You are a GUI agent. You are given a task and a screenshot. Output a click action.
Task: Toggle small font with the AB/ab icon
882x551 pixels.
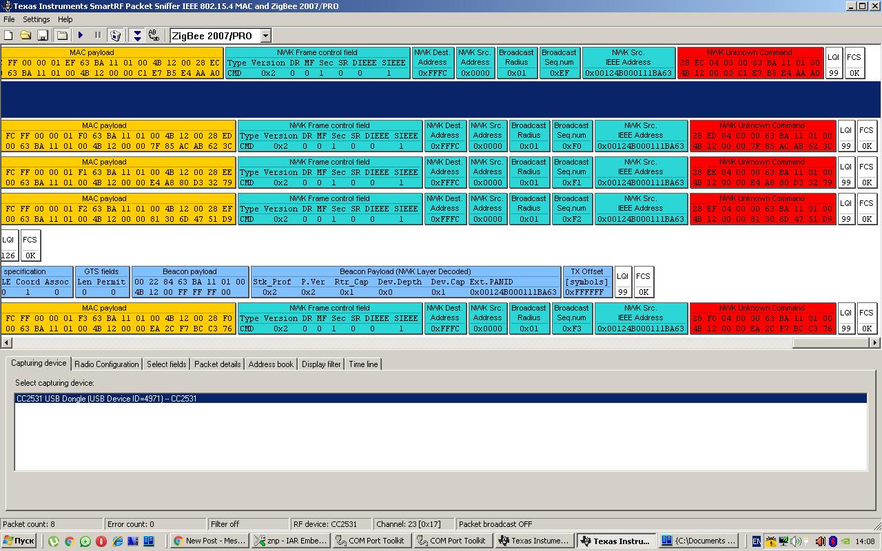pos(154,35)
